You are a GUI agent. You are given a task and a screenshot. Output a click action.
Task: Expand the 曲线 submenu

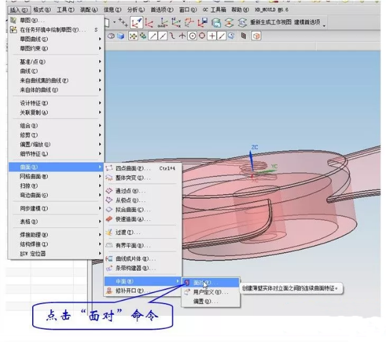point(56,71)
